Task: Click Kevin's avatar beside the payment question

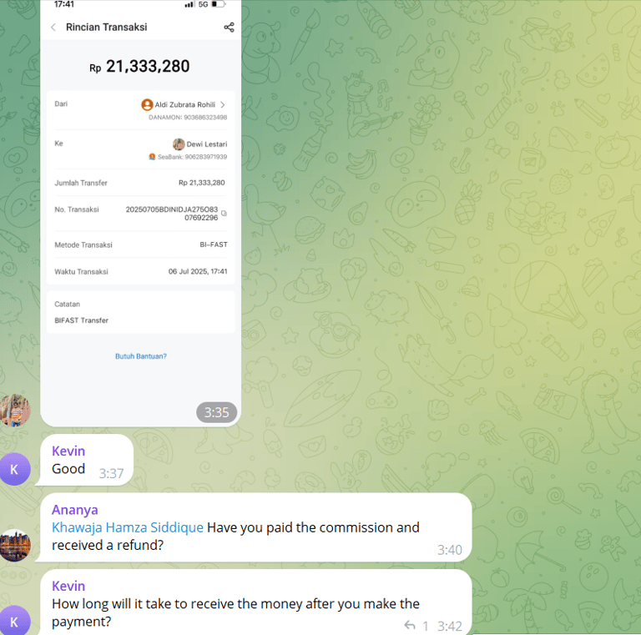Action: point(15,620)
